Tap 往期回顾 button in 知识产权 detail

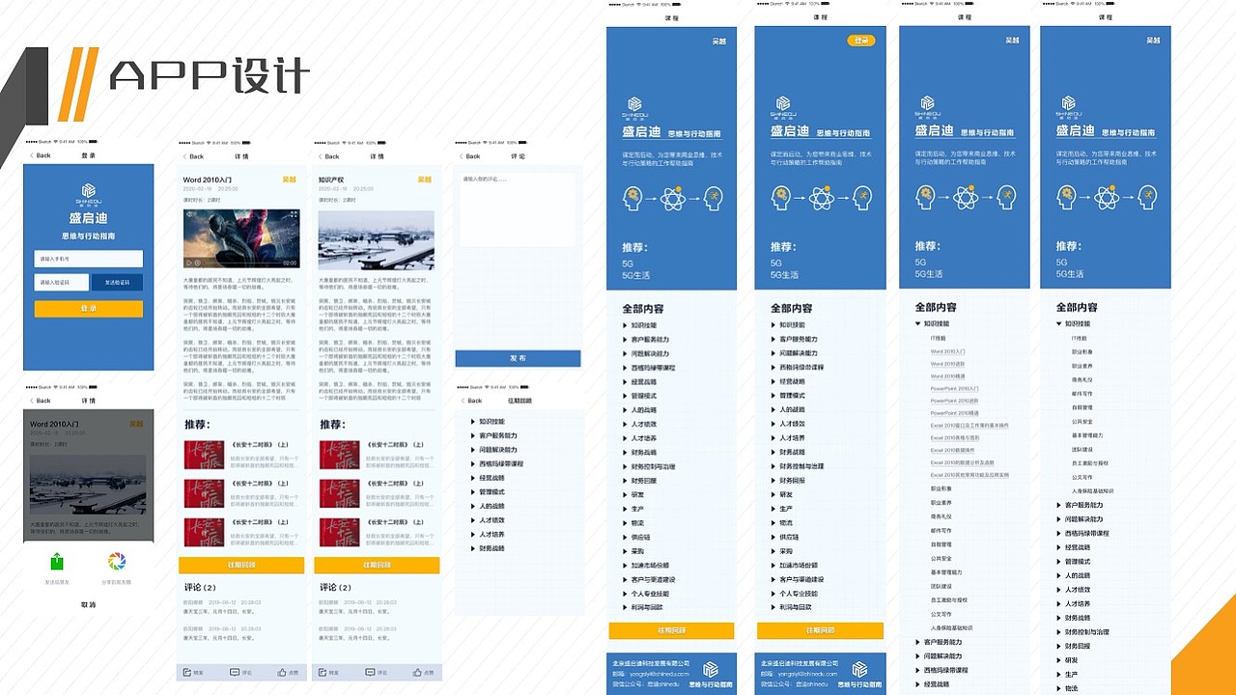(x=377, y=566)
